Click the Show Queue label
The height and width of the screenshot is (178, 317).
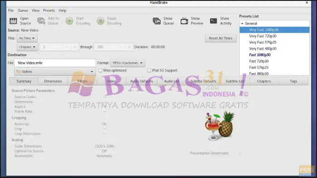(168, 21)
